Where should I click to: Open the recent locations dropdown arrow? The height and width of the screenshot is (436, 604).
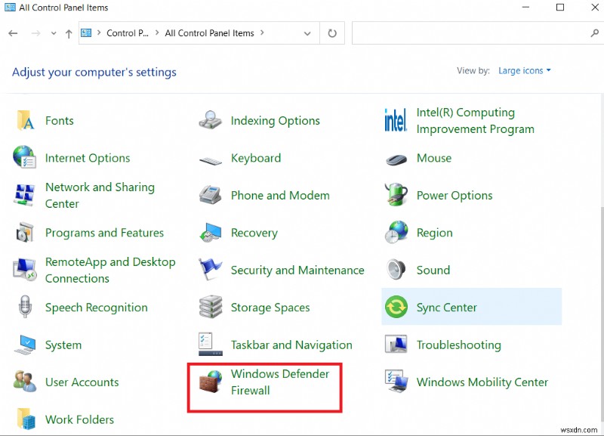[x=54, y=33]
